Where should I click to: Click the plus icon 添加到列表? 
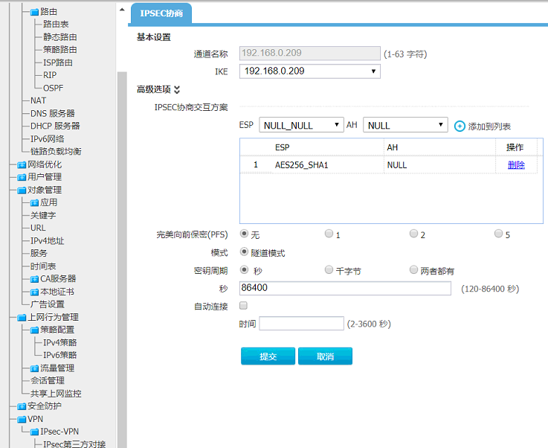coord(460,127)
